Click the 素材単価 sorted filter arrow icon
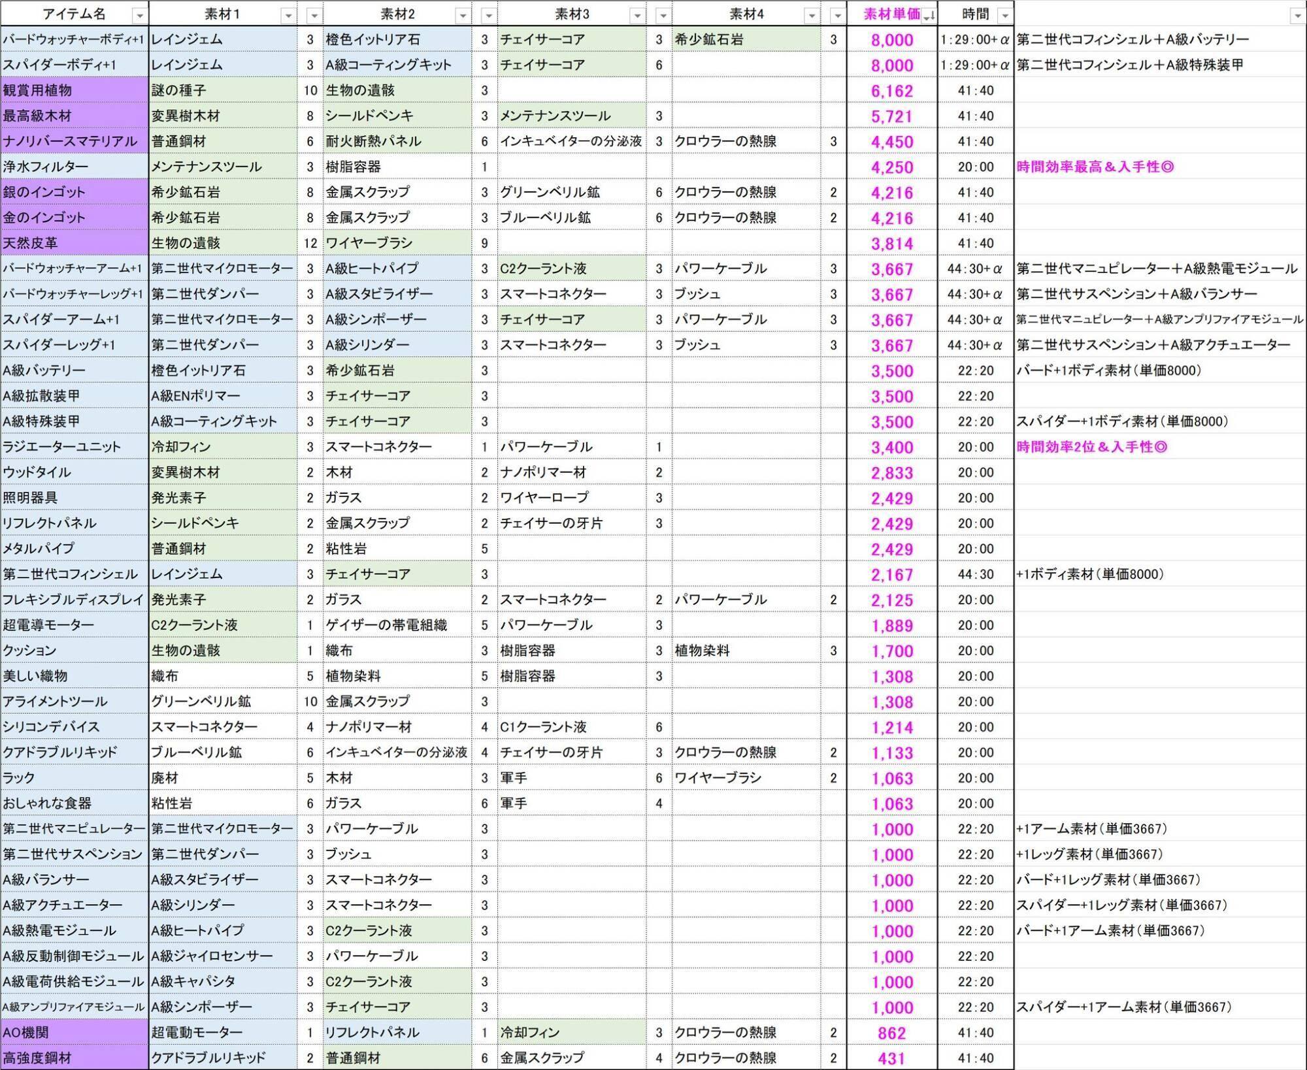The height and width of the screenshot is (1070, 1307). click(x=928, y=15)
